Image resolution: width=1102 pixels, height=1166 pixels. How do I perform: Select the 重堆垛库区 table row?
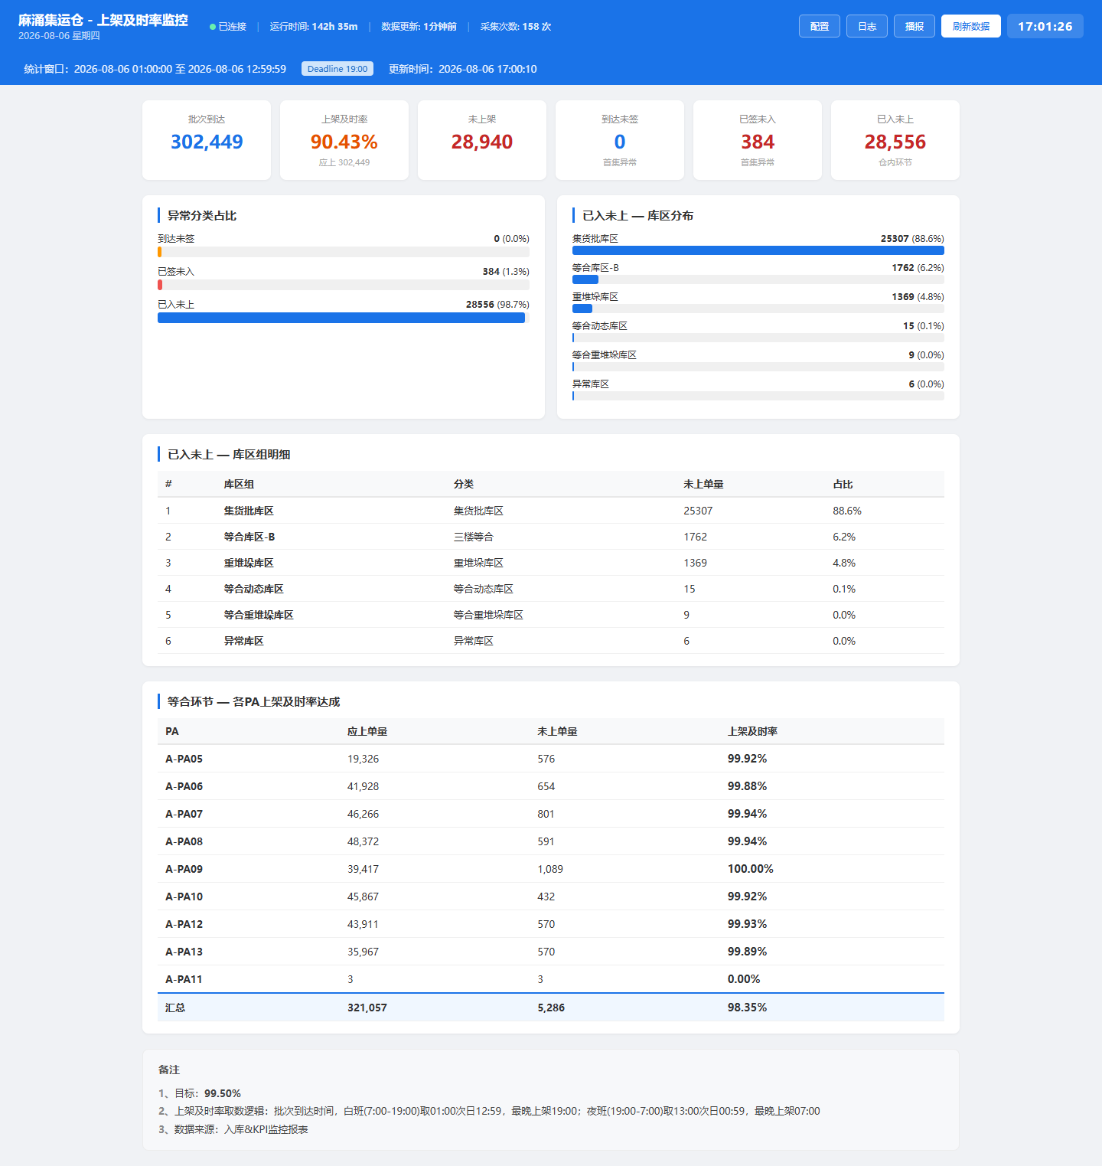pos(551,563)
